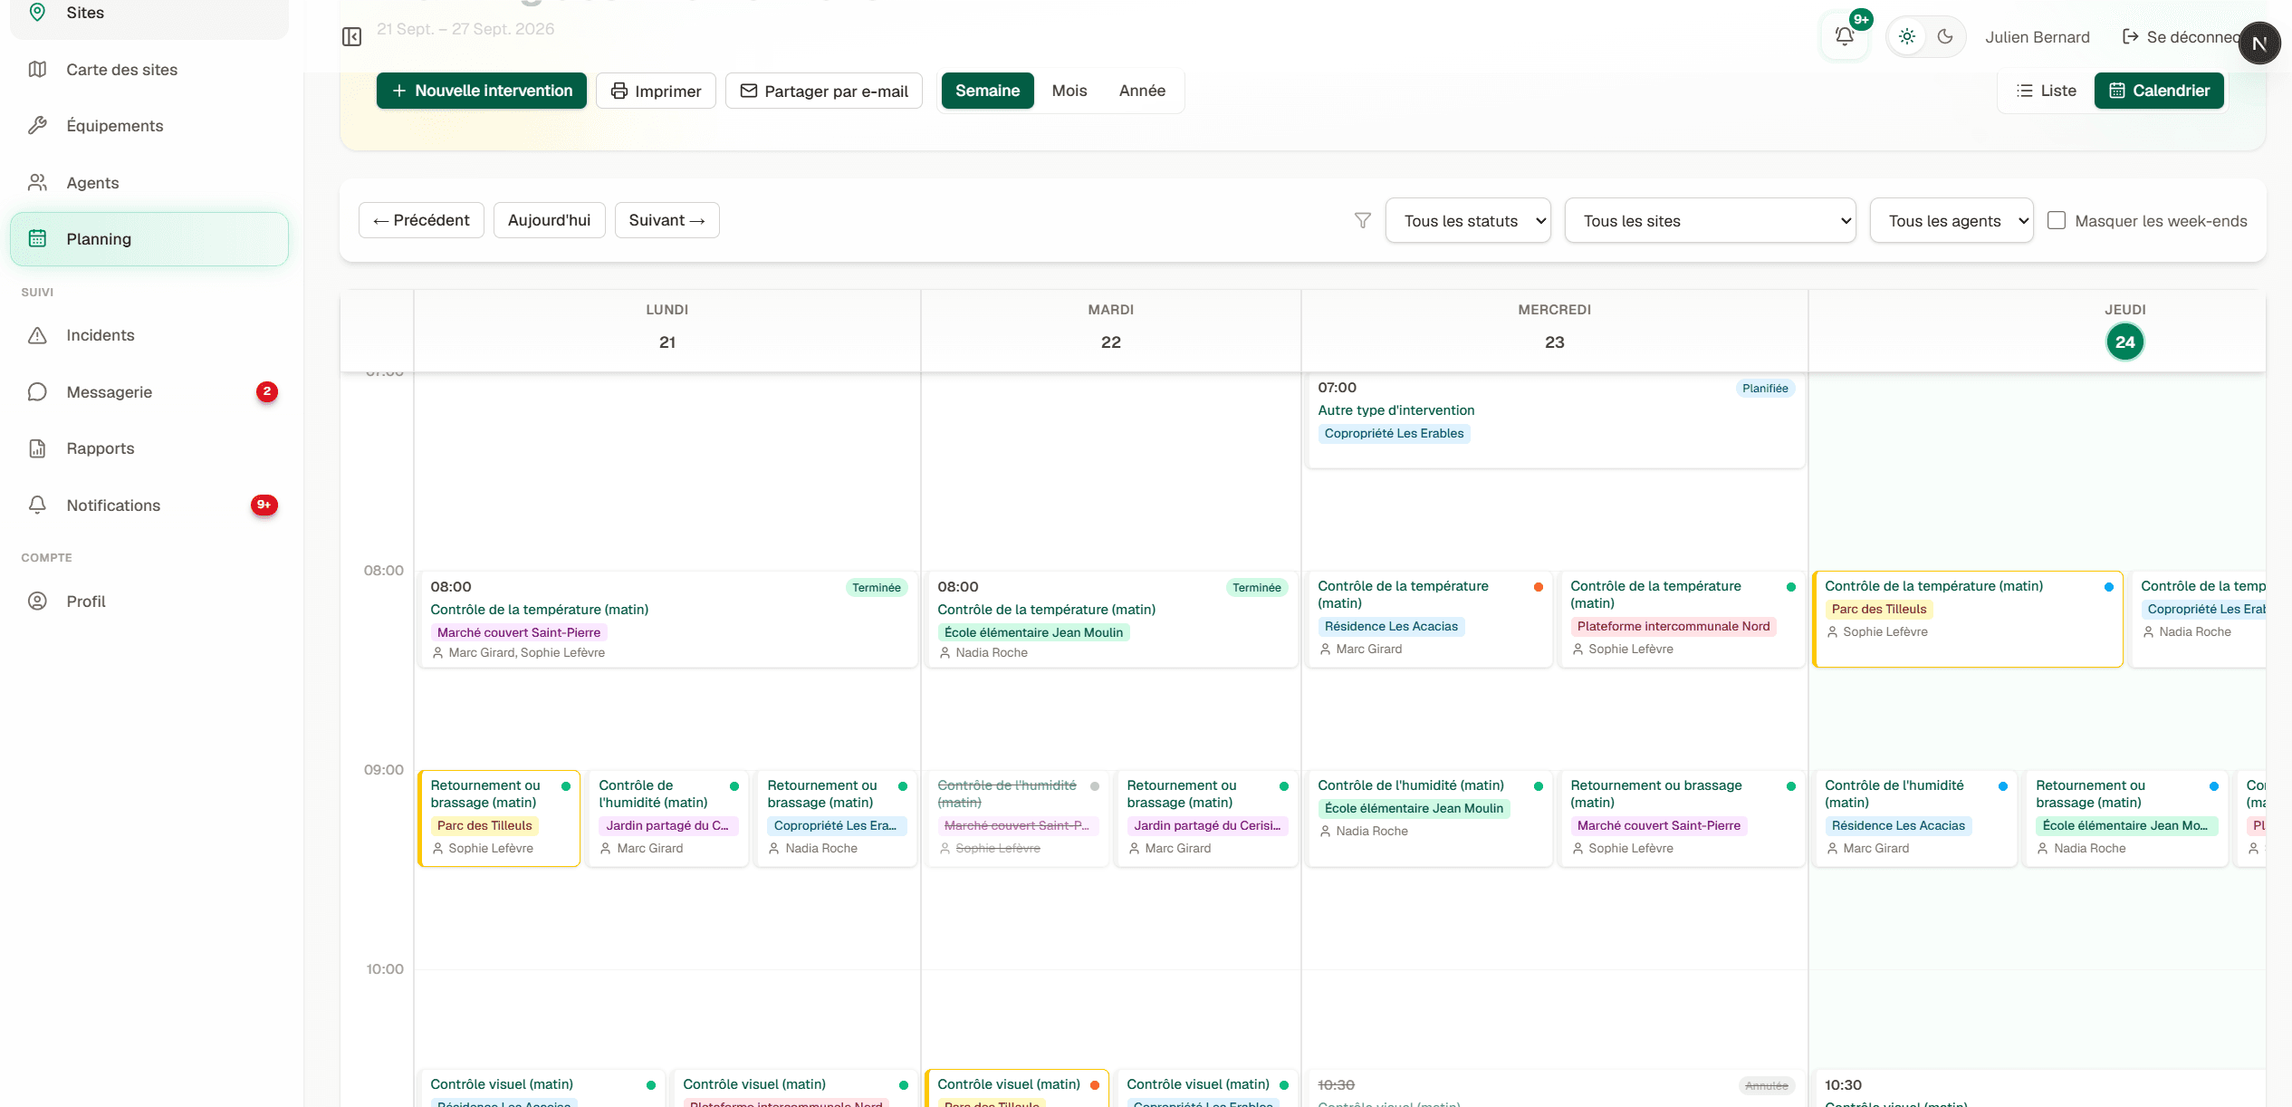Expand the Tous les sites dropdown
Viewport: 2292px width, 1107px height.
tap(1710, 220)
